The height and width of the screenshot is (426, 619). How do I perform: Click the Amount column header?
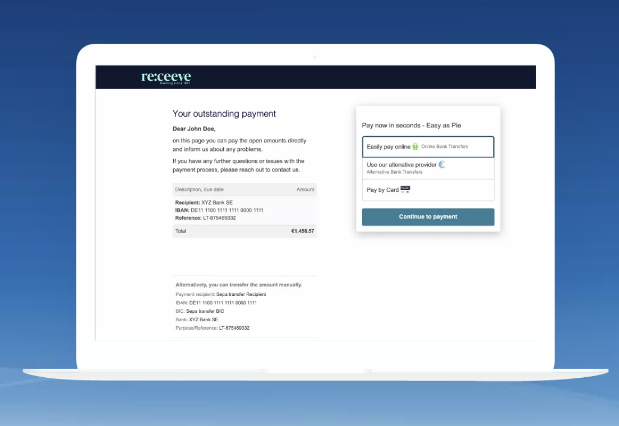pyautogui.click(x=305, y=189)
